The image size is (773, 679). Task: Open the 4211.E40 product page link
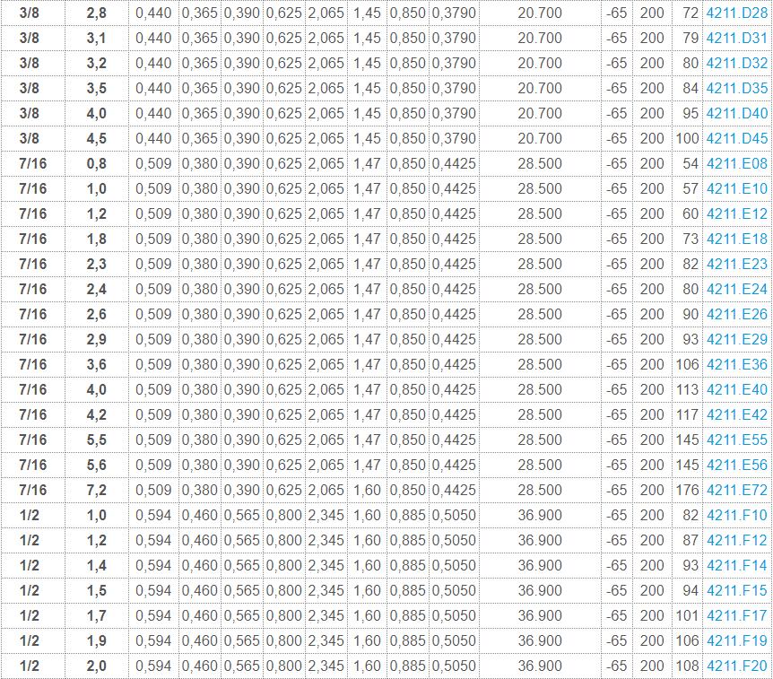pyautogui.click(x=736, y=390)
